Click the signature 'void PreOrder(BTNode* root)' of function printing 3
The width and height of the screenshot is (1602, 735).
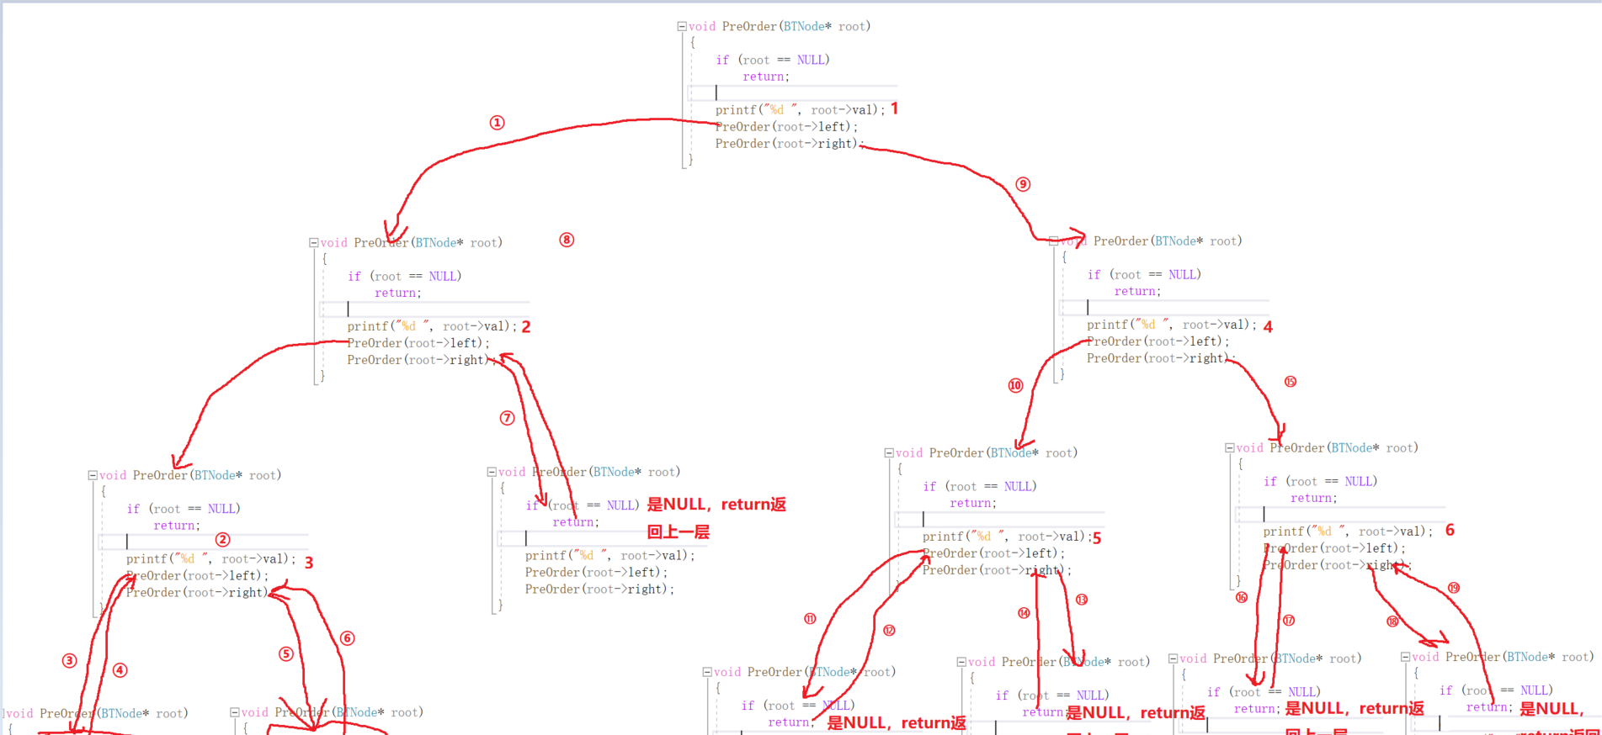[190, 475]
